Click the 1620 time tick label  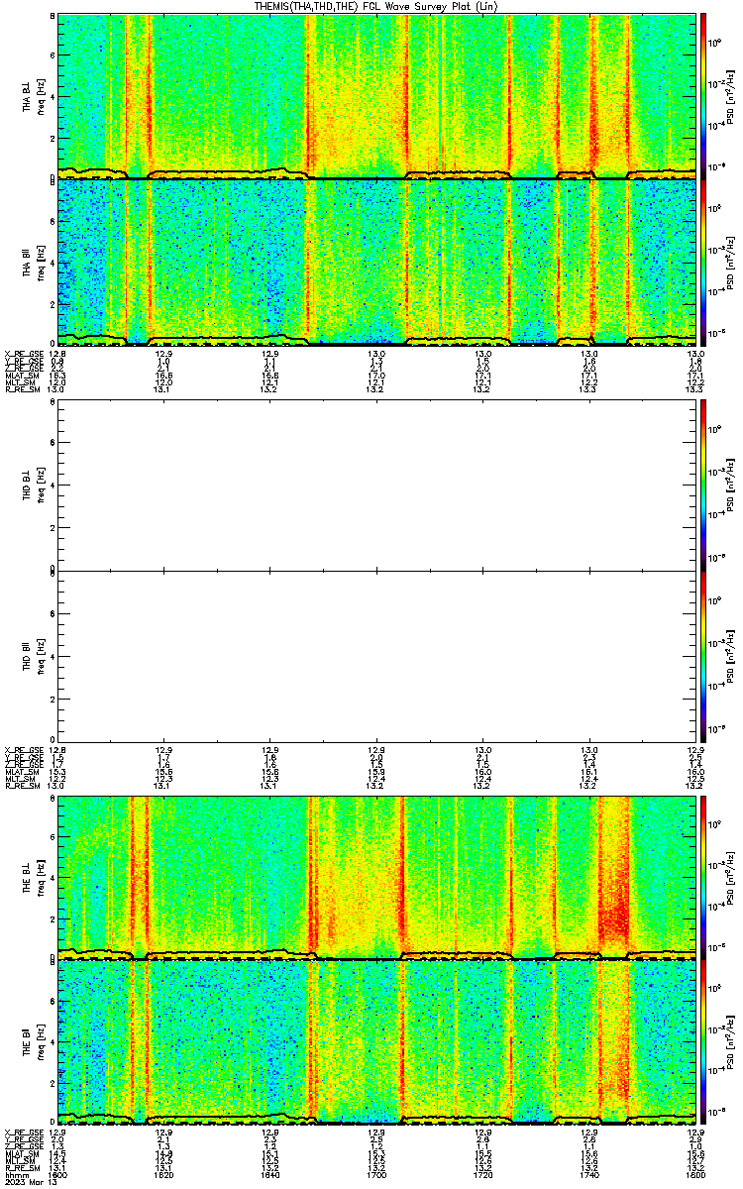tap(163, 1176)
